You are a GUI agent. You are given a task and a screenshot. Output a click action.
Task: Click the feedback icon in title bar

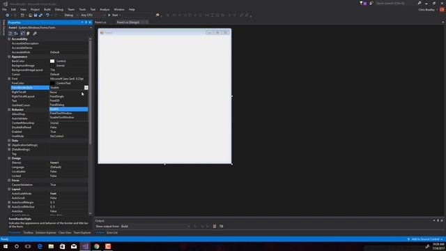click(x=371, y=3)
